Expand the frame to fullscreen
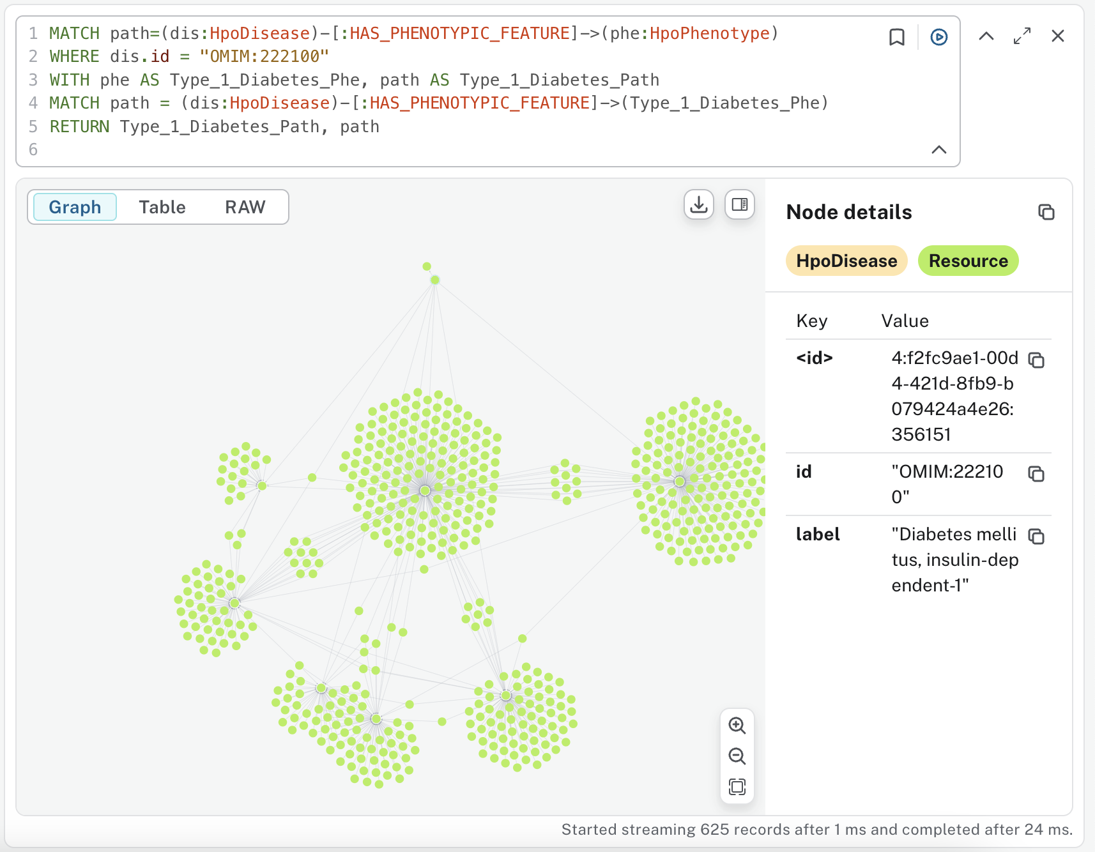Image resolution: width=1095 pixels, height=852 pixels. (1022, 36)
